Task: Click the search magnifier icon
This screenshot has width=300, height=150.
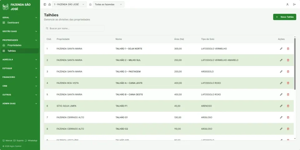Action: [x=47, y=28]
